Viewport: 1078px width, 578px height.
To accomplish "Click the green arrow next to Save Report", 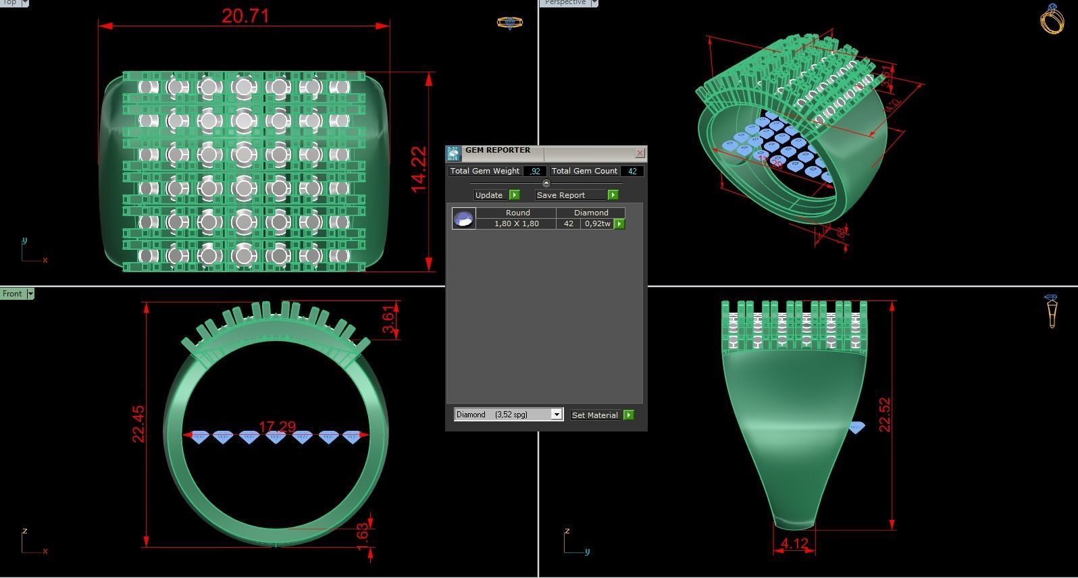I will [x=613, y=195].
